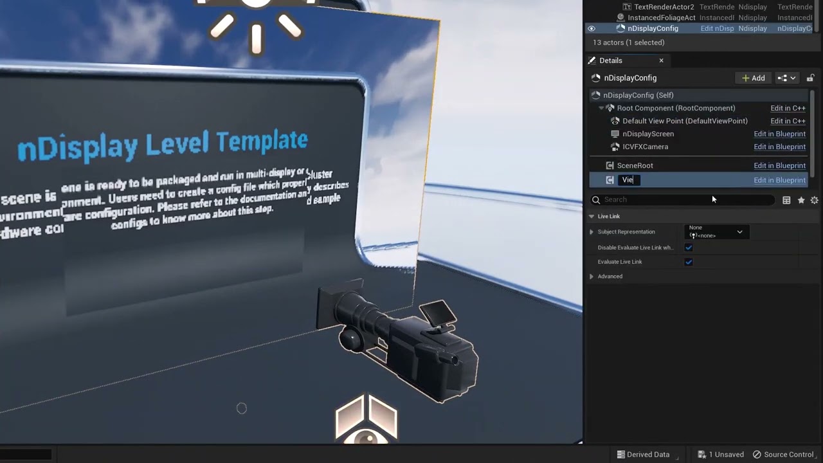Expand Subject Representation property
Viewport: 823px width, 463px height.
(592, 232)
